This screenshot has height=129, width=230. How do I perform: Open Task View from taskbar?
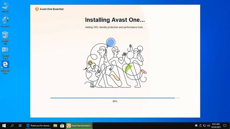20,126
